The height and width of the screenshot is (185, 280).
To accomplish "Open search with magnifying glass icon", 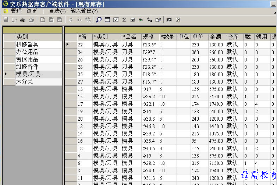I will coord(99,20).
